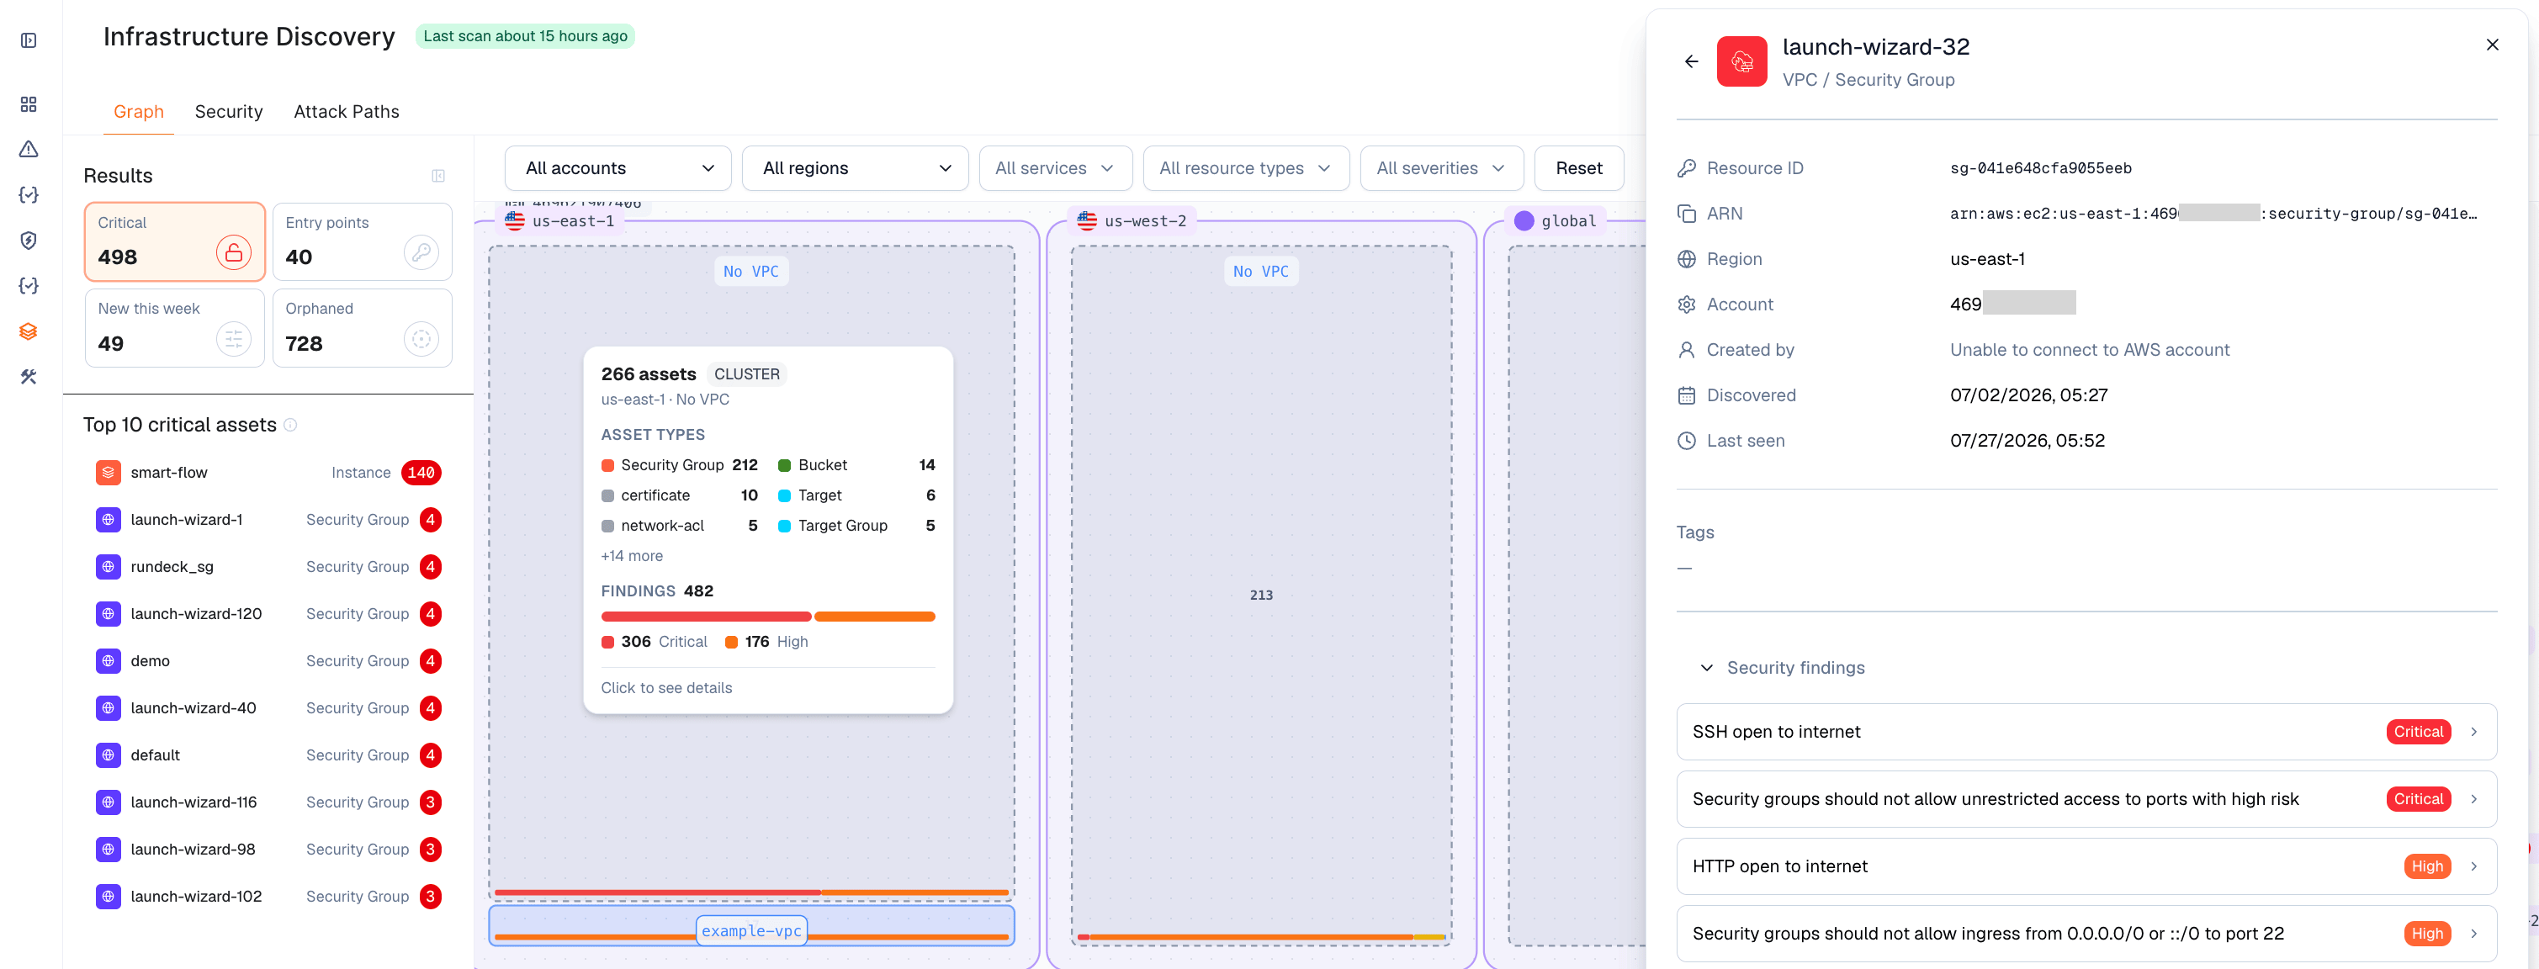The height and width of the screenshot is (969, 2539).
Task: Select the Critical results card
Action: (x=174, y=241)
